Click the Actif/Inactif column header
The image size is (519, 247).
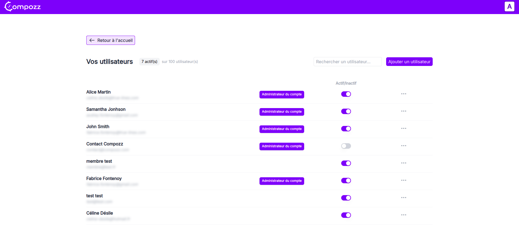(x=346, y=83)
